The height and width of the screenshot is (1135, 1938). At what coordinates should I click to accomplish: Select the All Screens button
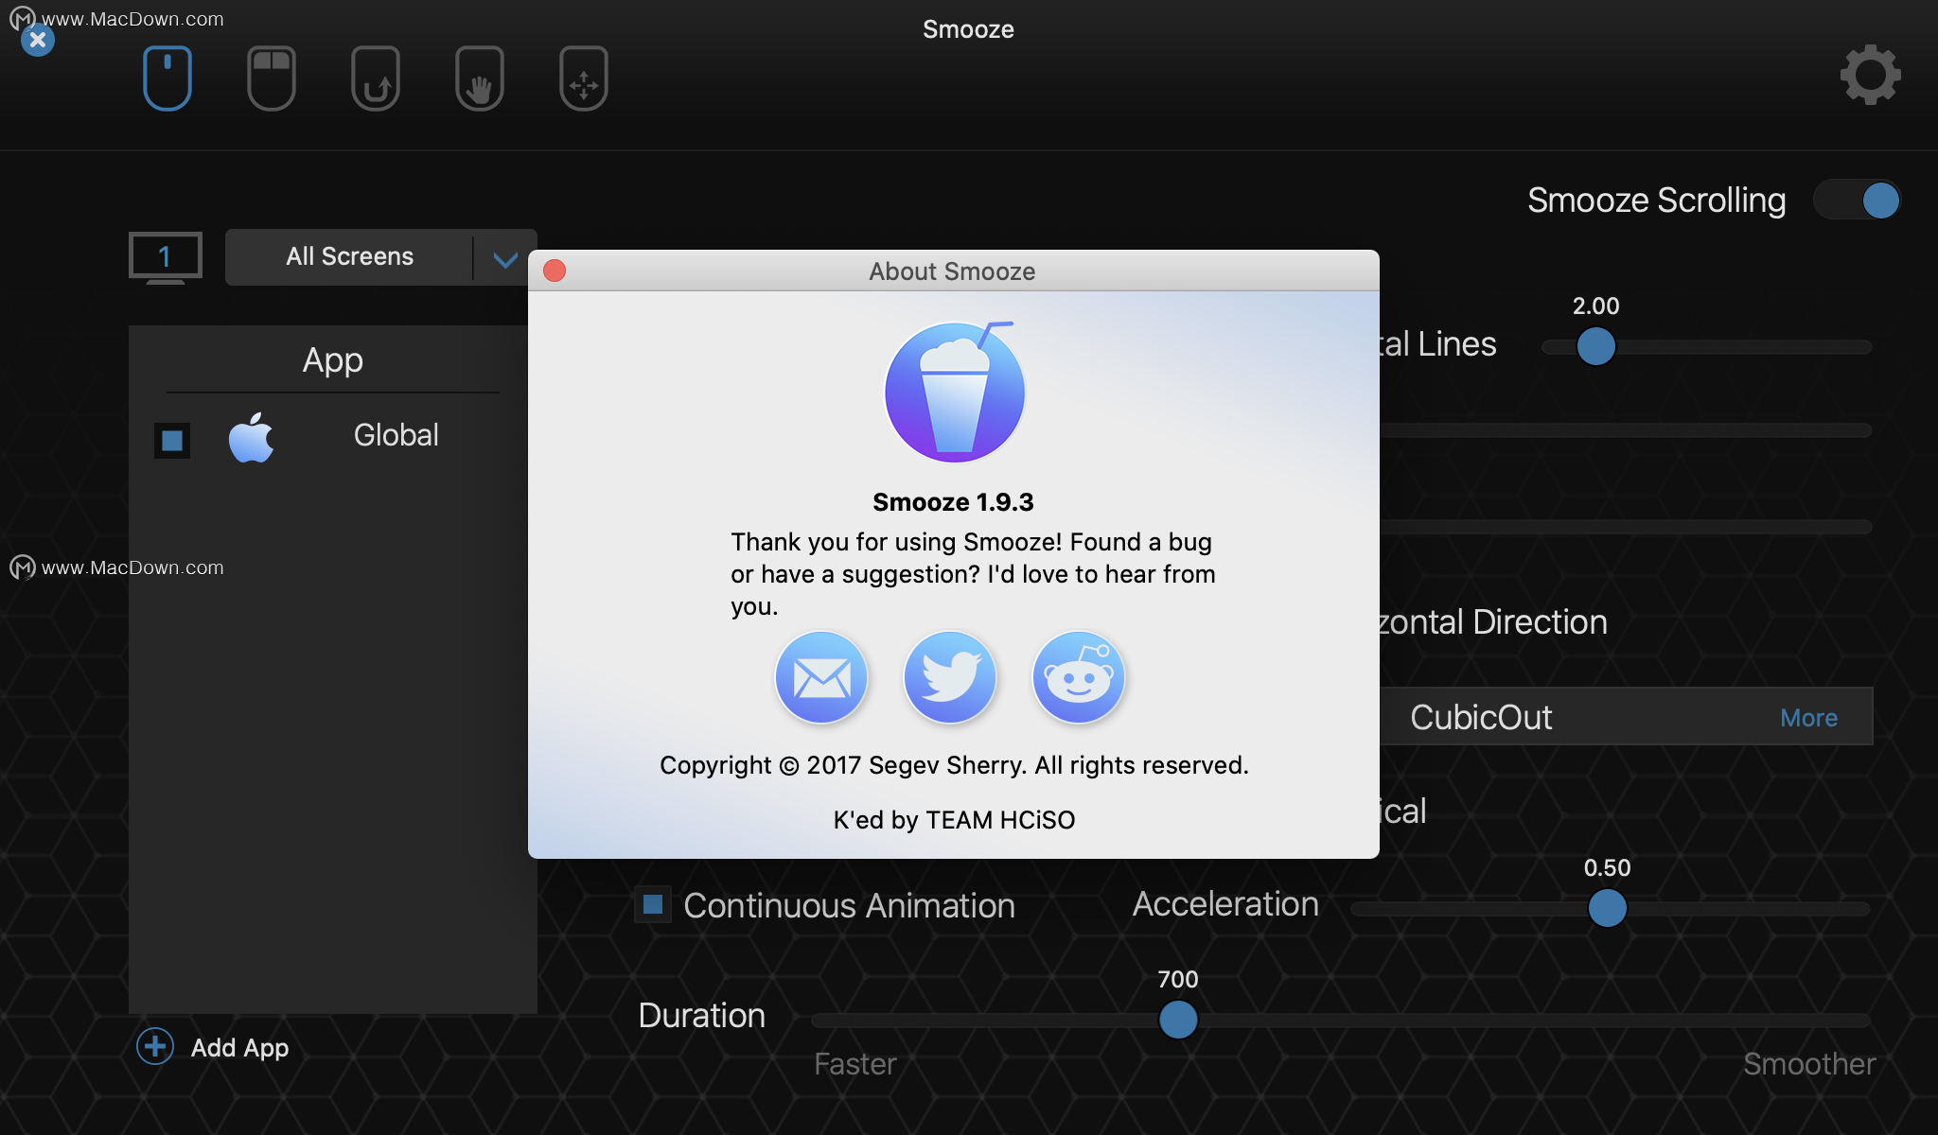point(350,257)
